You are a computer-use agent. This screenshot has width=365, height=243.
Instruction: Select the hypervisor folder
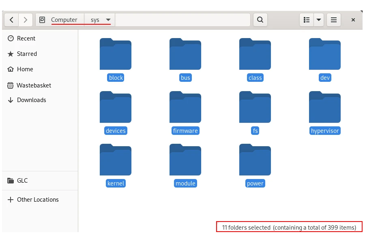(x=325, y=107)
